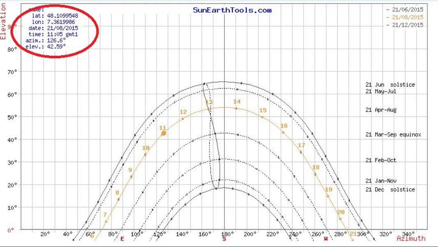Click the red S south marker on axis

pos(224,239)
